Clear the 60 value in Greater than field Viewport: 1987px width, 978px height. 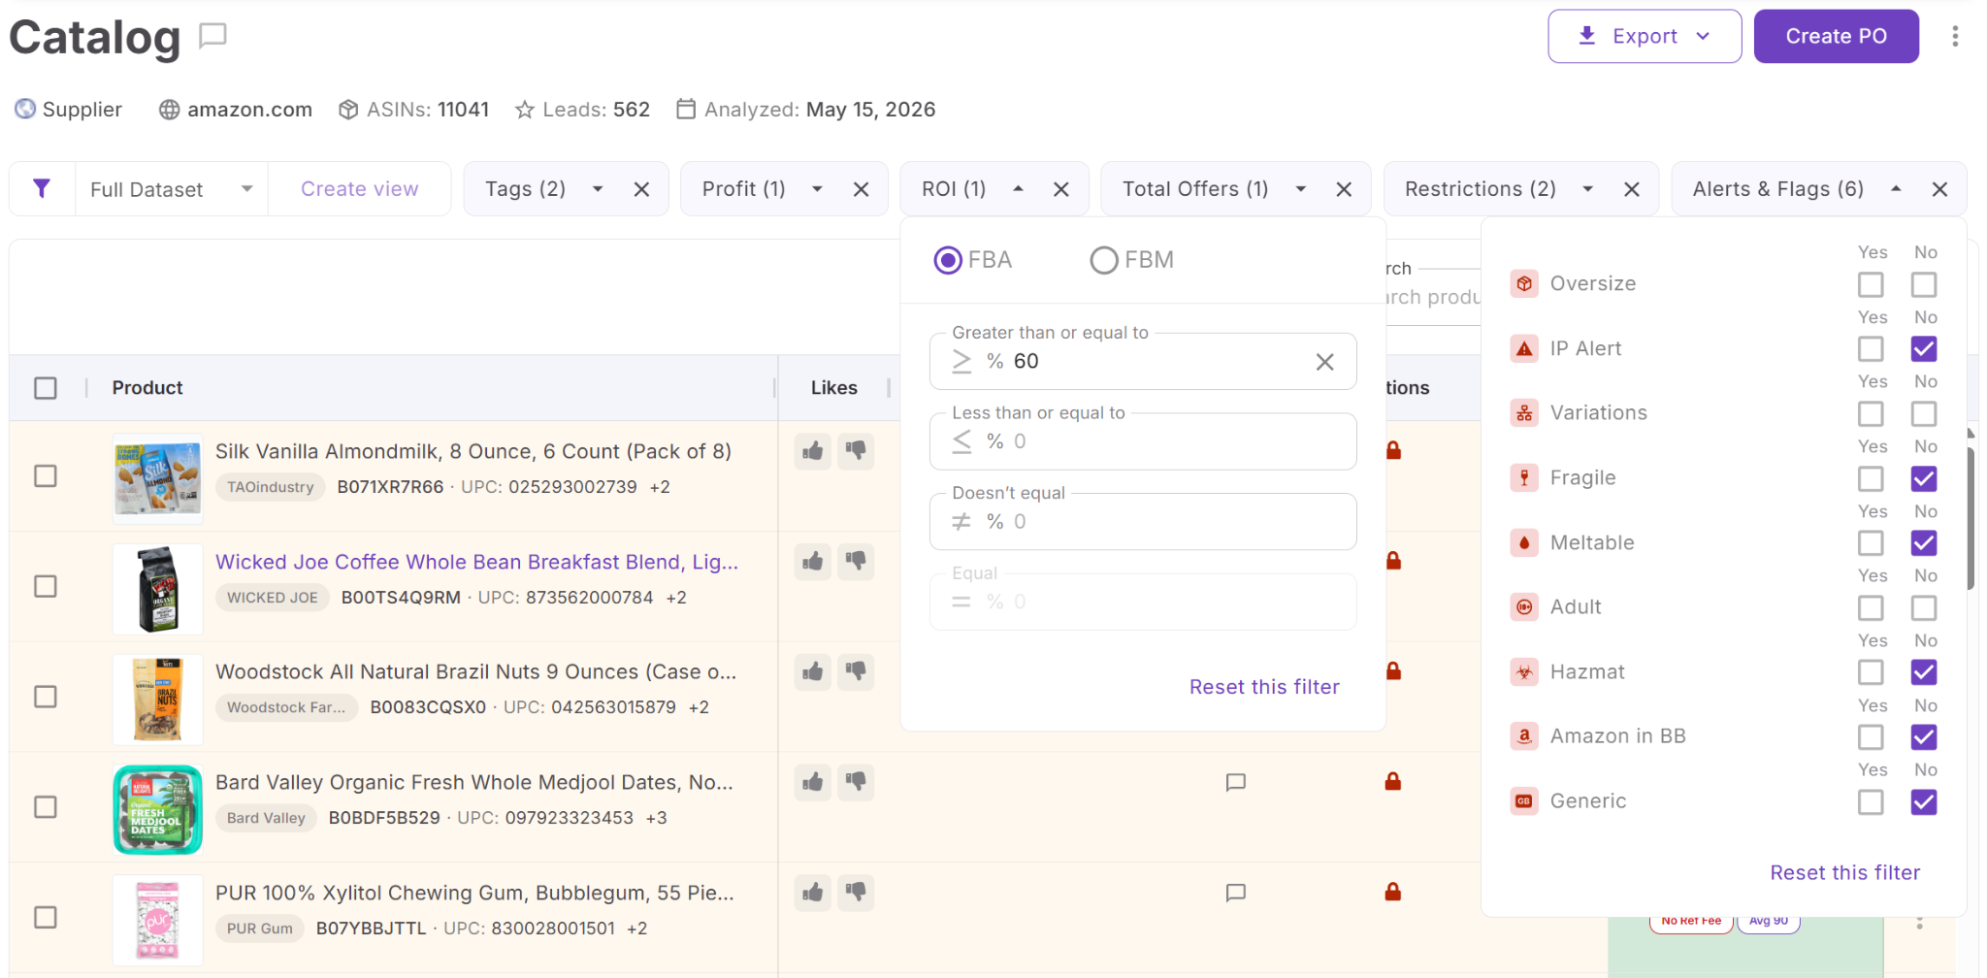click(x=1324, y=362)
